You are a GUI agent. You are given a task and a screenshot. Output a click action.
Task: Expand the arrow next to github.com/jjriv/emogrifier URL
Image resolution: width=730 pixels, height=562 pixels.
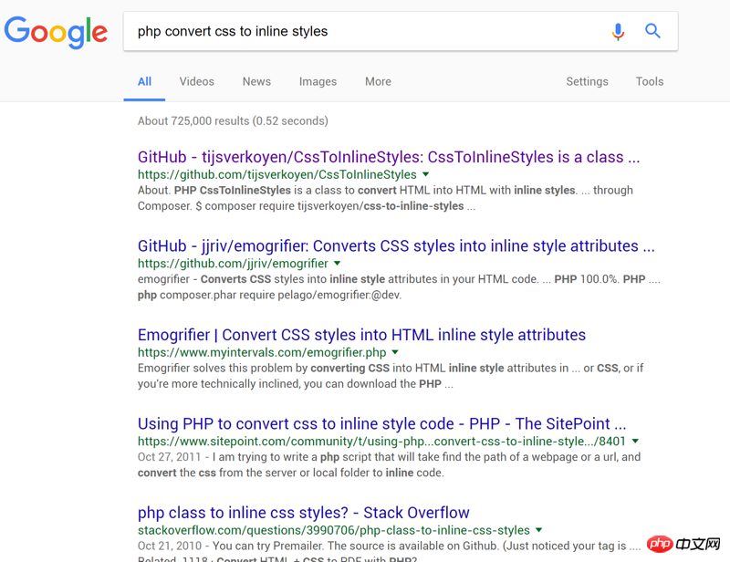[x=337, y=264]
